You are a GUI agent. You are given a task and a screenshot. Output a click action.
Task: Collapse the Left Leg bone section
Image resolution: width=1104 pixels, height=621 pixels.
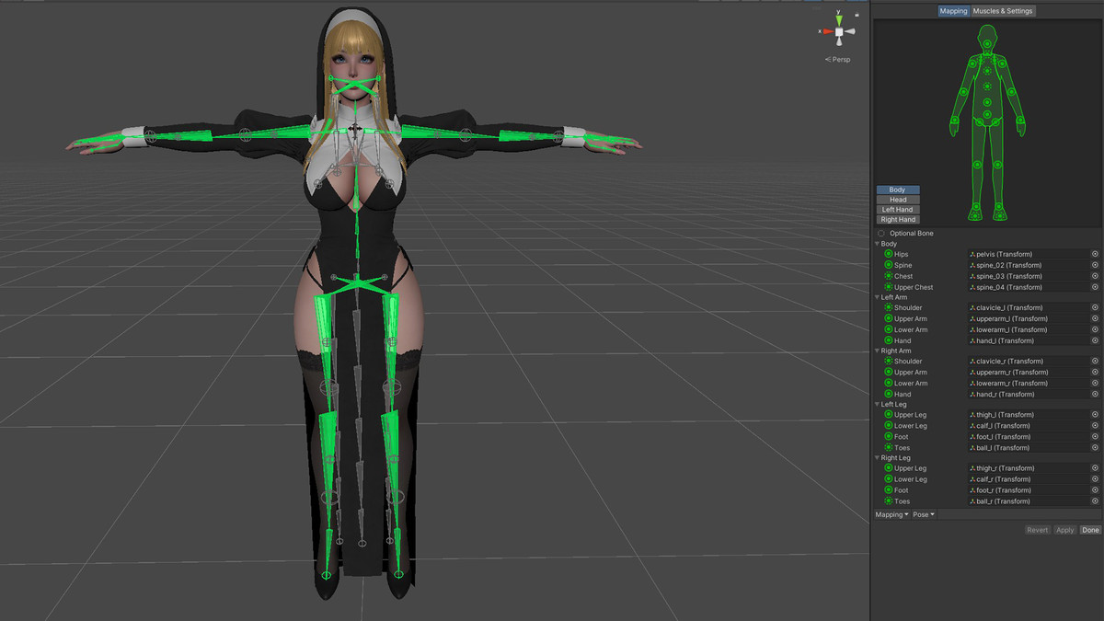click(x=876, y=404)
